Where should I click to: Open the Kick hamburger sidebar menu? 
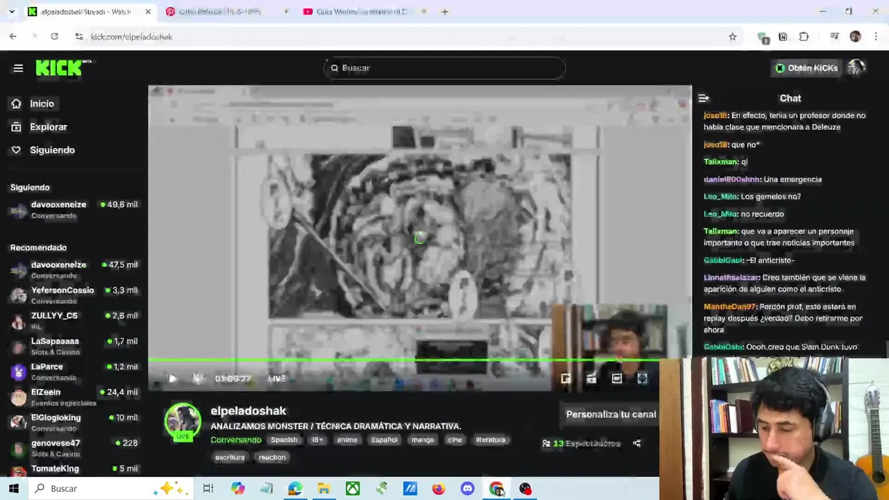click(18, 68)
